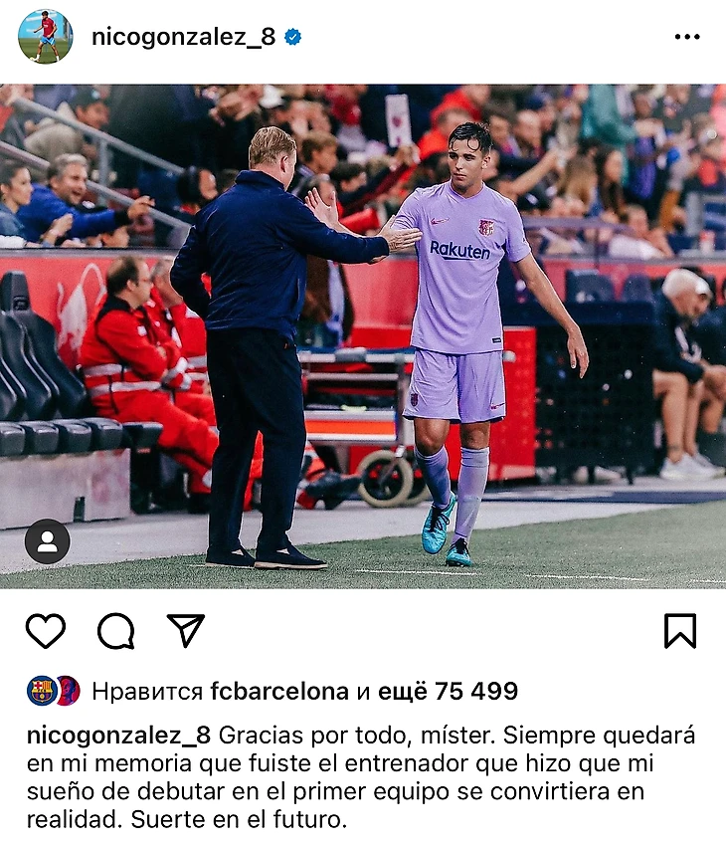Open the more options three-dot menu
Viewport: 726px width, 845px height.
click(x=687, y=37)
